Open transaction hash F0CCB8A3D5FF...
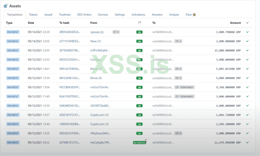Viewport: 260px width, 156px height. click(x=70, y=87)
